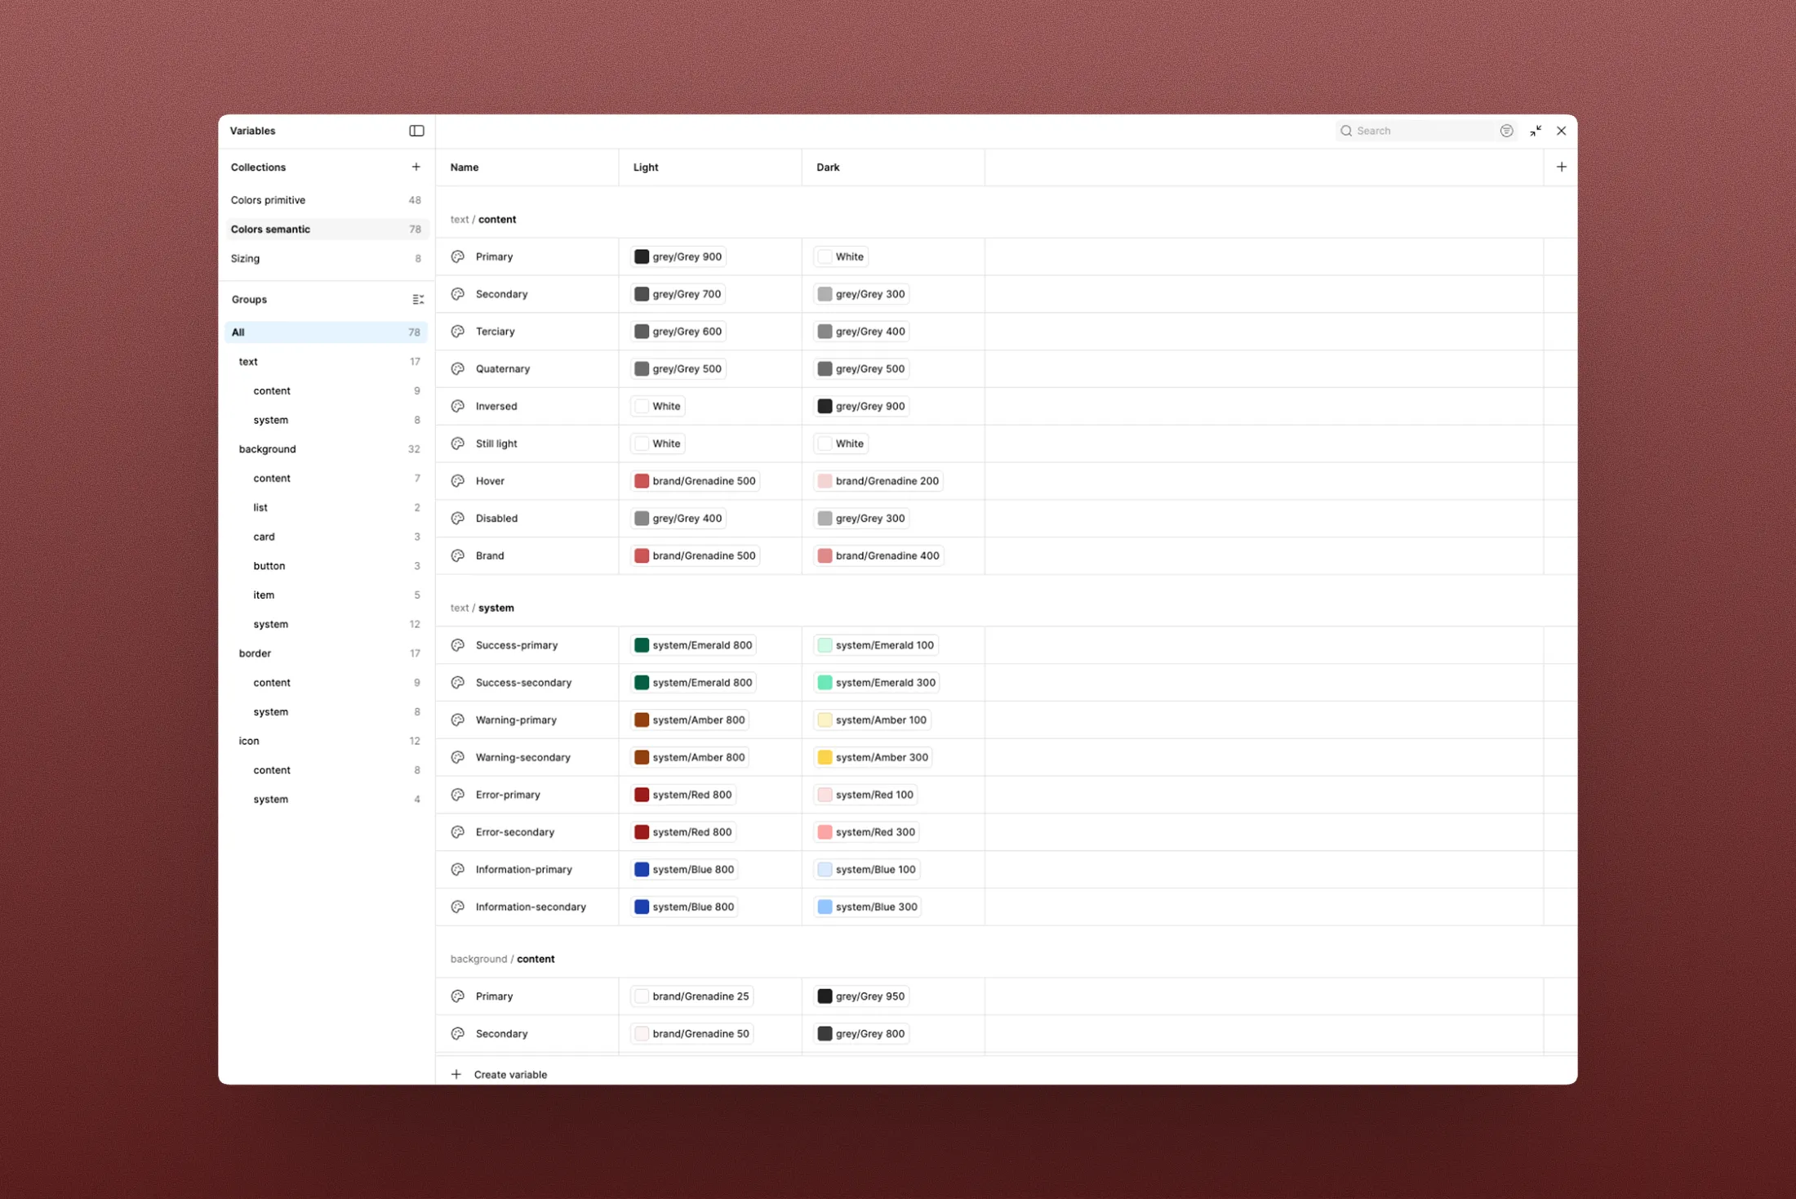Select the All group
1796x1199 pixels.
tap(327, 332)
